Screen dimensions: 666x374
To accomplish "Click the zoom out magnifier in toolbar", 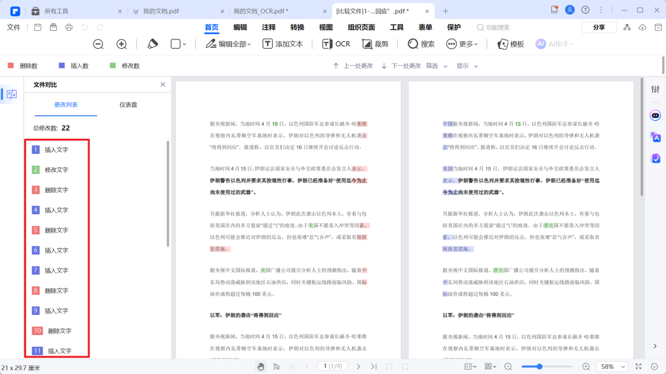I will tap(98, 44).
